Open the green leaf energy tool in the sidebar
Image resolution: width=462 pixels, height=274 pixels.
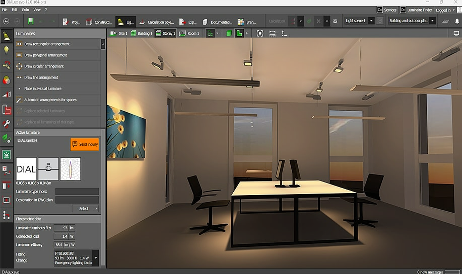[7, 138]
